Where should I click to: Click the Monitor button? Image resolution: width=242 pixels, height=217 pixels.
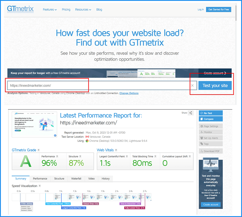211,132
